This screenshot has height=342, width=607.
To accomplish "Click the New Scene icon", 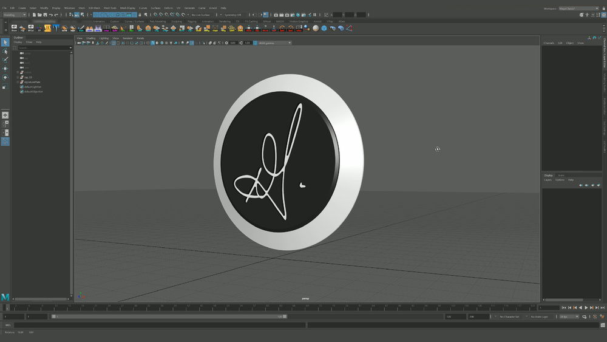I will click(34, 15).
